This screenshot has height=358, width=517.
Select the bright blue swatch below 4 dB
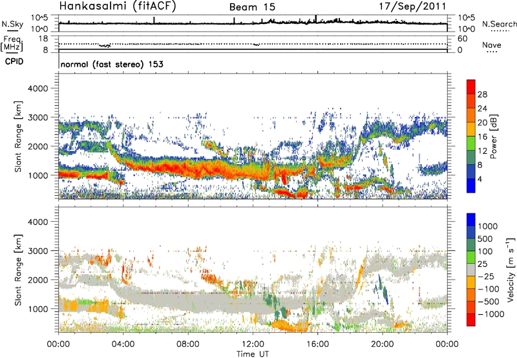click(471, 185)
